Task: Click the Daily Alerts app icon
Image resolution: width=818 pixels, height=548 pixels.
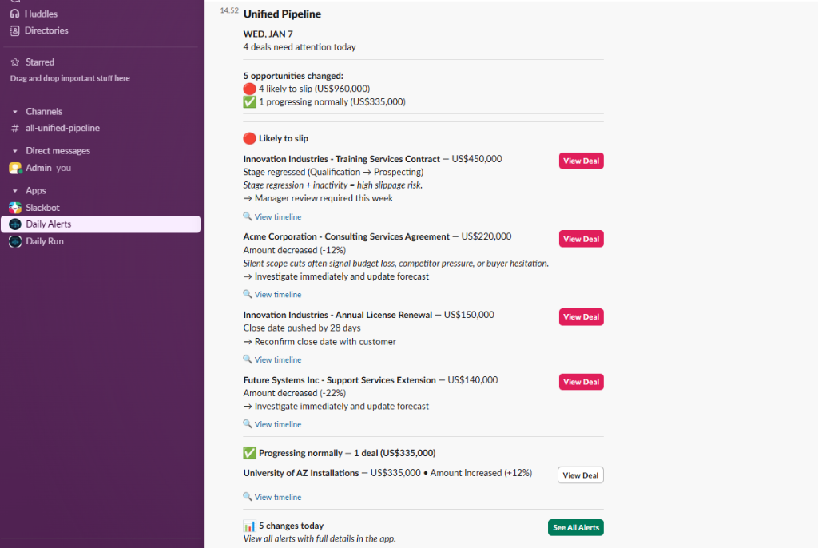Action: pyautogui.click(x=15, y=224)
